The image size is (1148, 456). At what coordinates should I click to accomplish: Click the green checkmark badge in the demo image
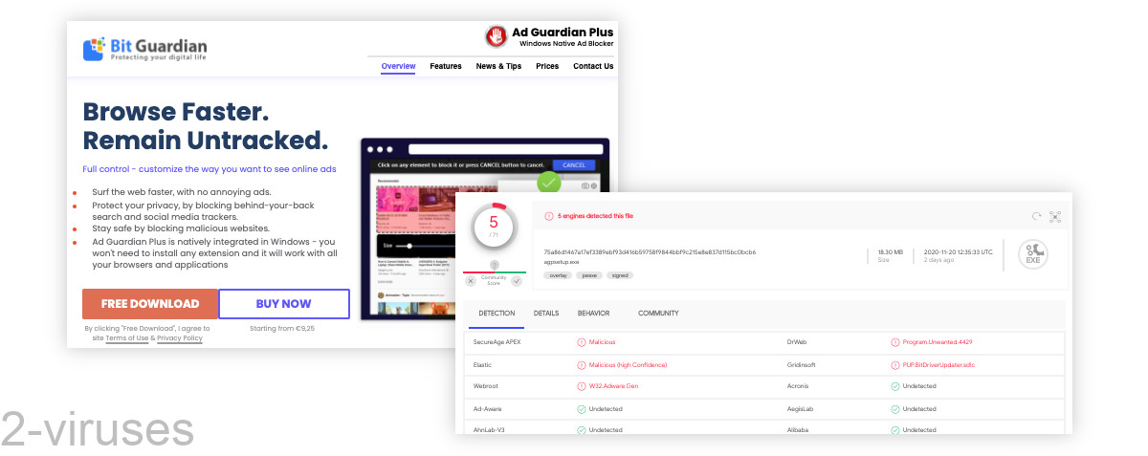(549, 182)
